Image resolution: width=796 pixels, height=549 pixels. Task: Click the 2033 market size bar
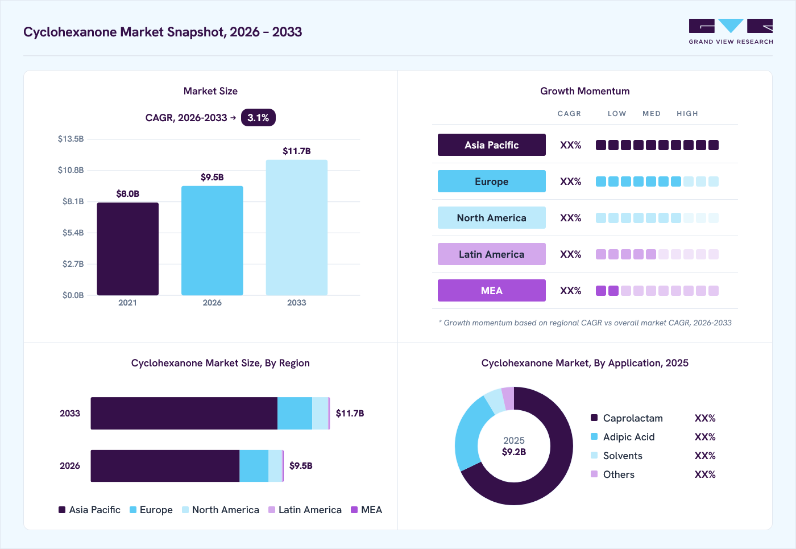click(297, 228)
